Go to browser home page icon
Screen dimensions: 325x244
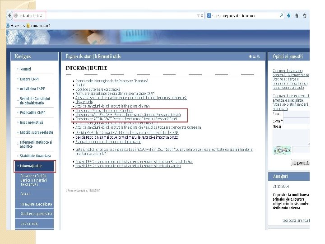297,15
